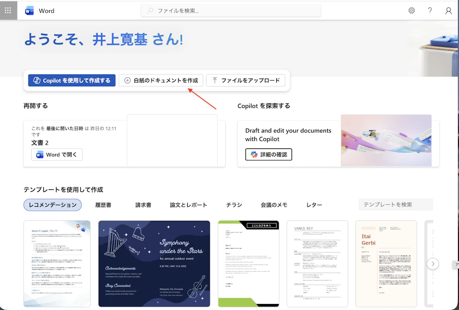Open the green and black letterhead template
This screenshot has height=310, width=459.
click(248, 264)
